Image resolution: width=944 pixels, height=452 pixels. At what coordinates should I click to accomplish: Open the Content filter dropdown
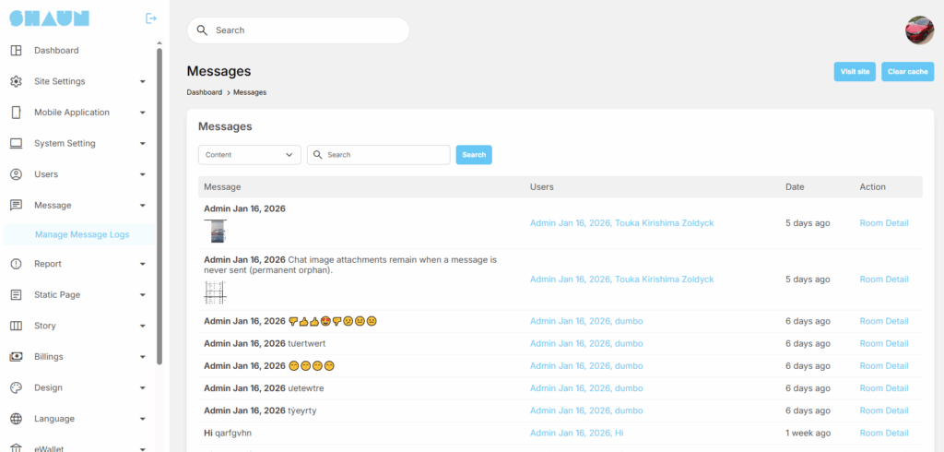click(249, 155)
